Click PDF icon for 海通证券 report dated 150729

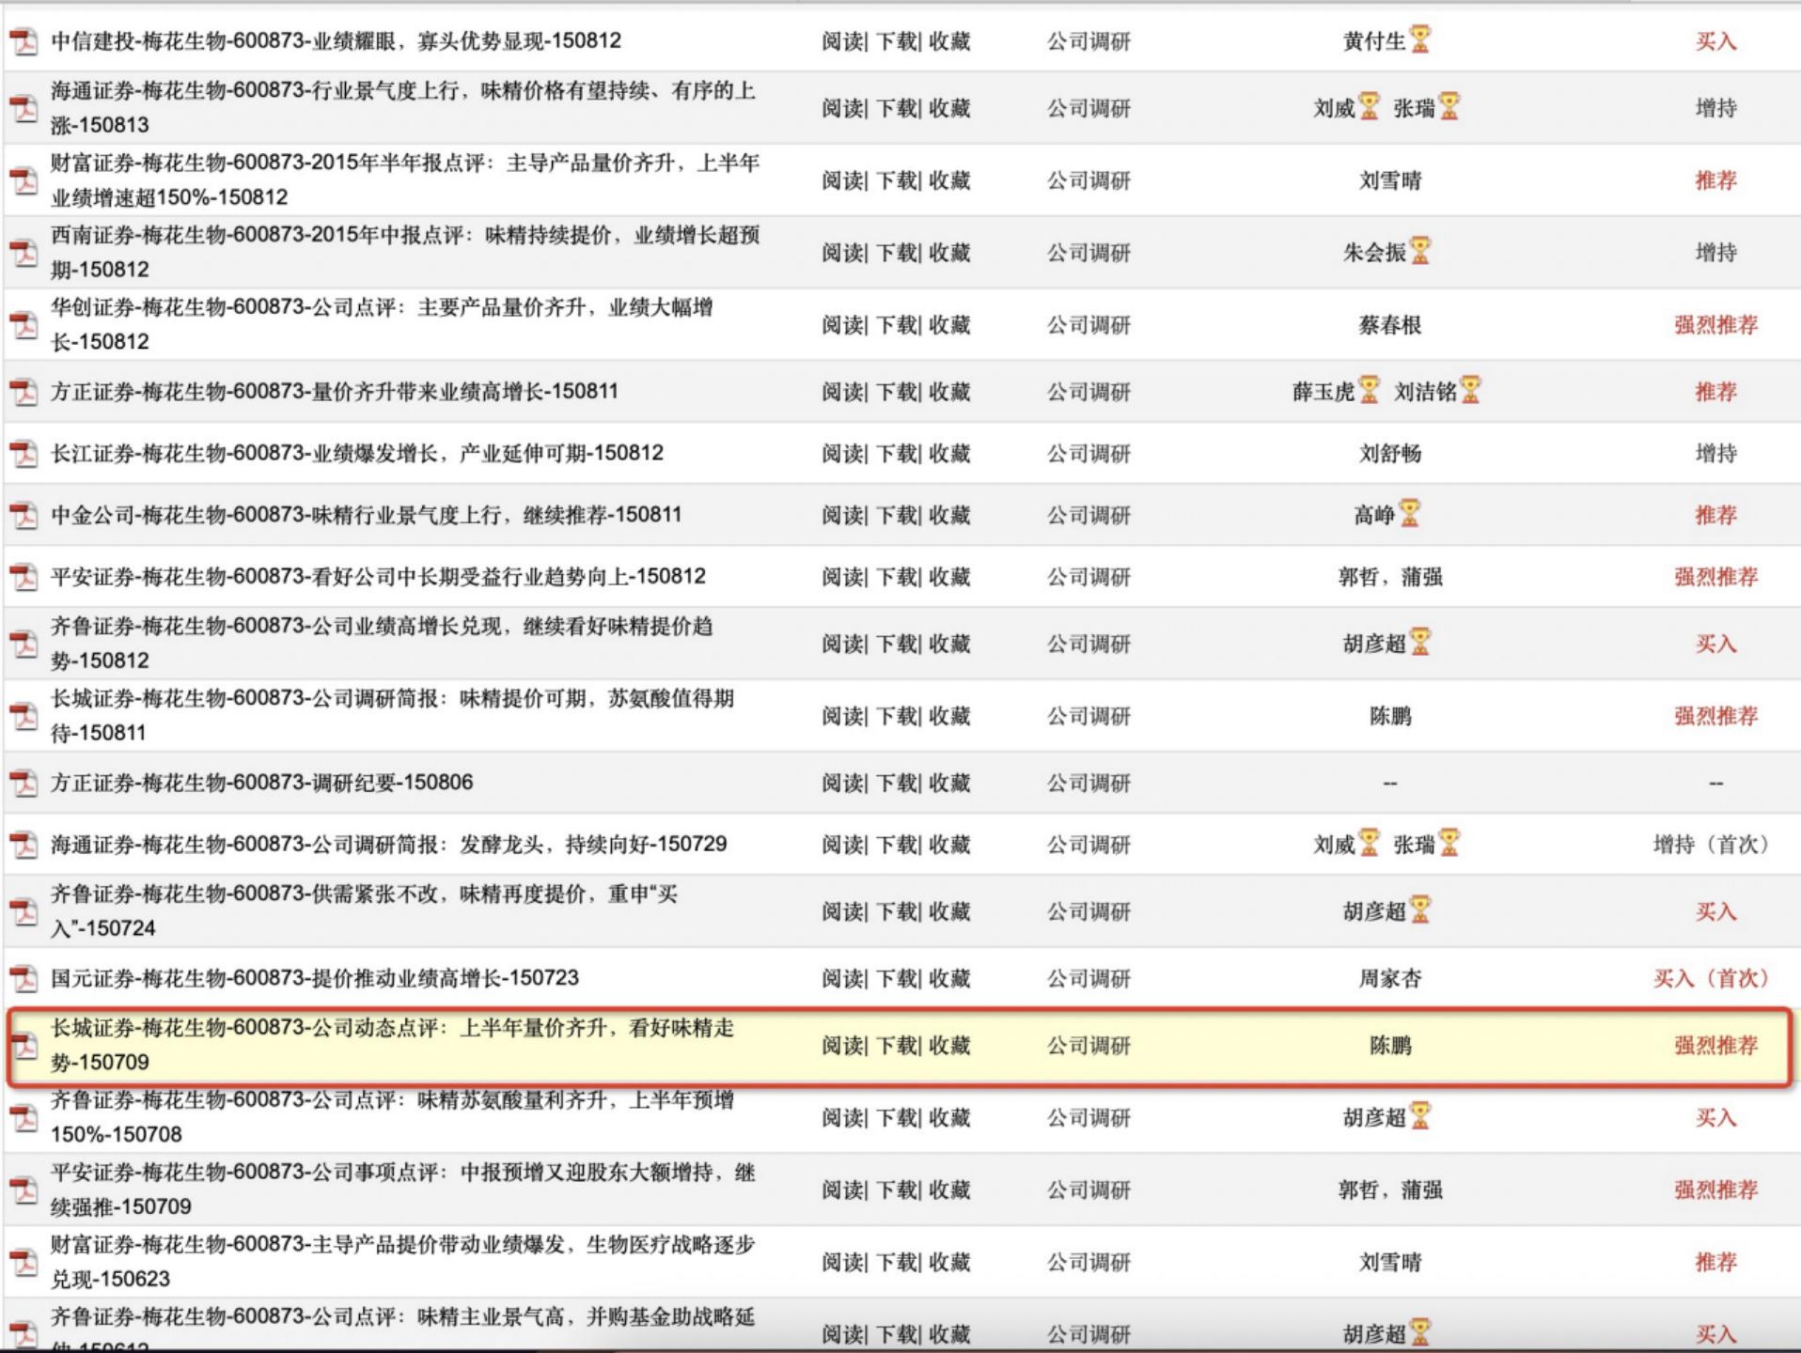click(x=23, y=845)
